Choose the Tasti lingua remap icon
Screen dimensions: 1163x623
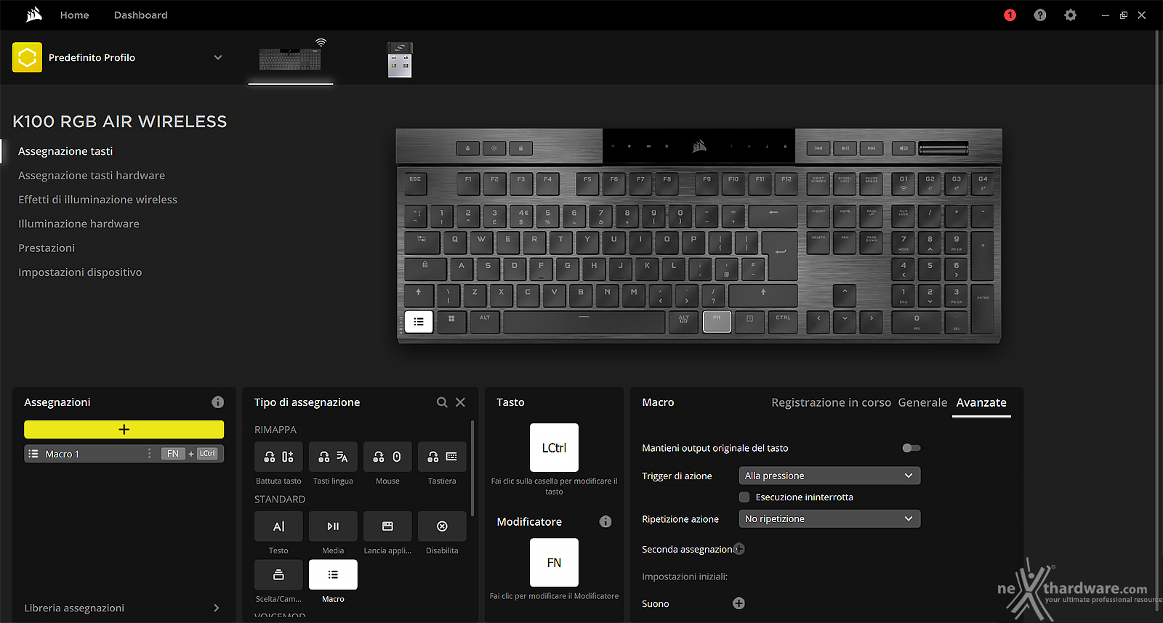pos(333,457)
